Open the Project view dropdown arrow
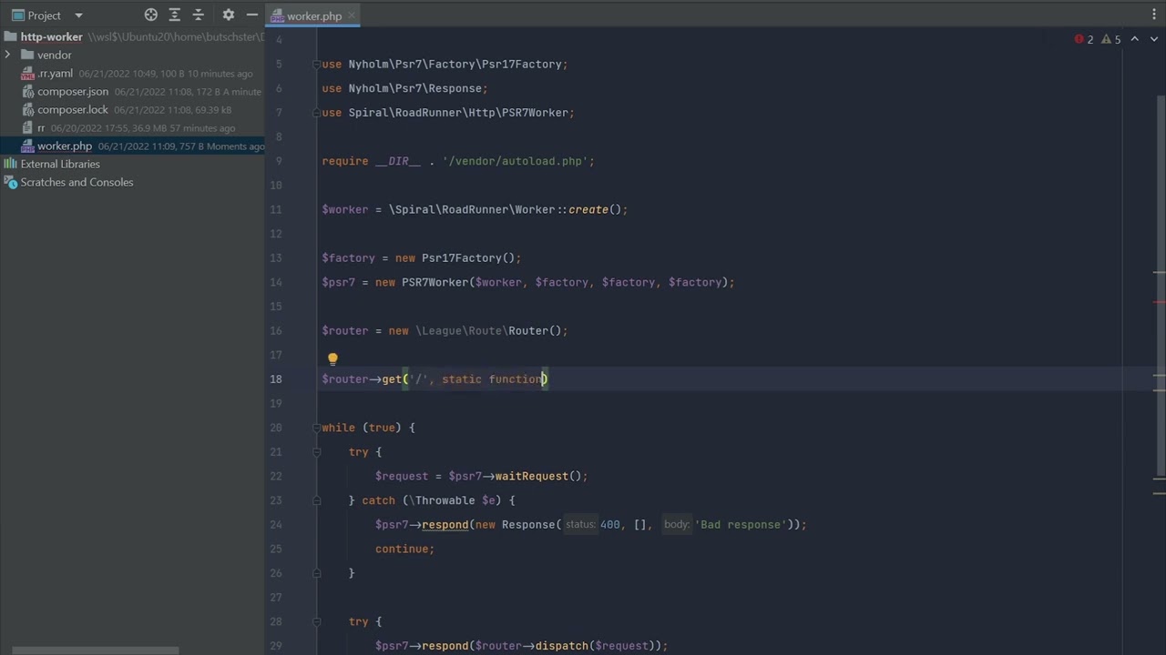Viewport: 1166px width, 655px height. pyautogui.click(x=78, y=15)
